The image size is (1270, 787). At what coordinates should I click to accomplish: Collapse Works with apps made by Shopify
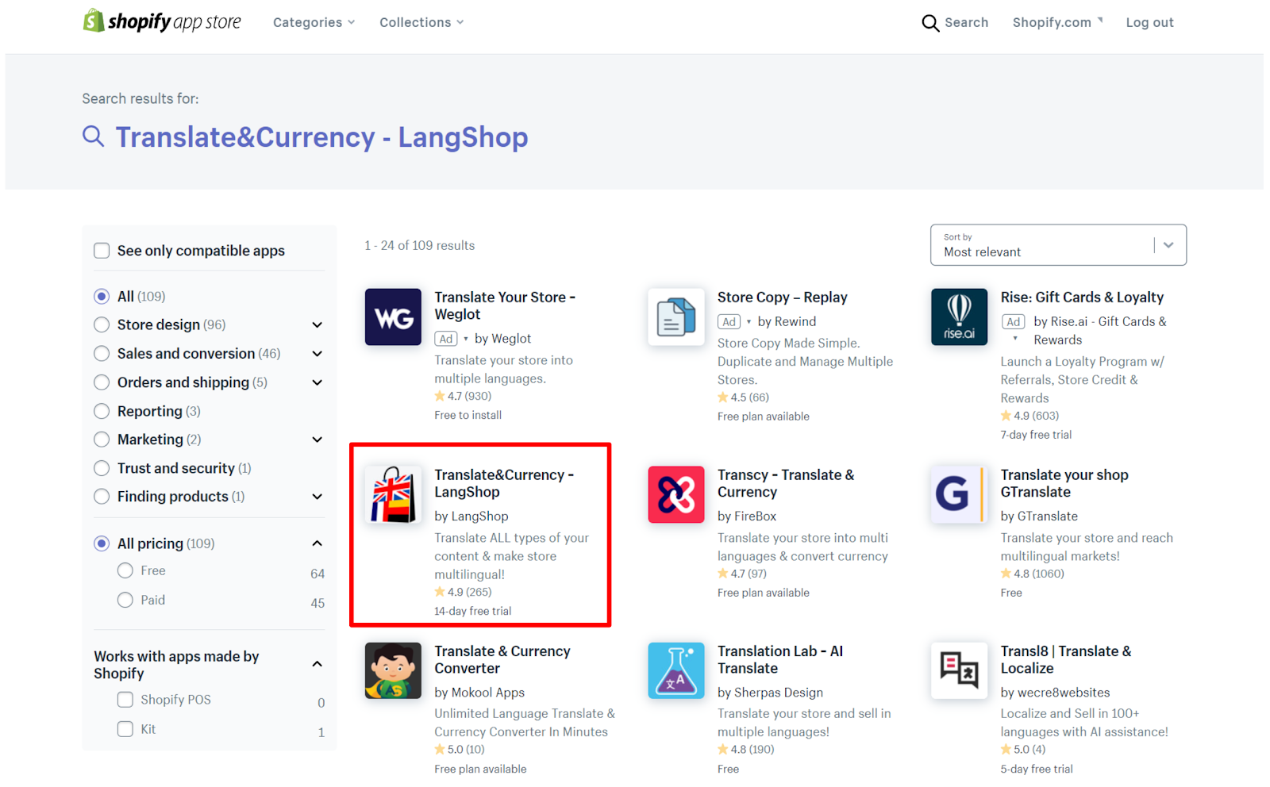point(317,664)
